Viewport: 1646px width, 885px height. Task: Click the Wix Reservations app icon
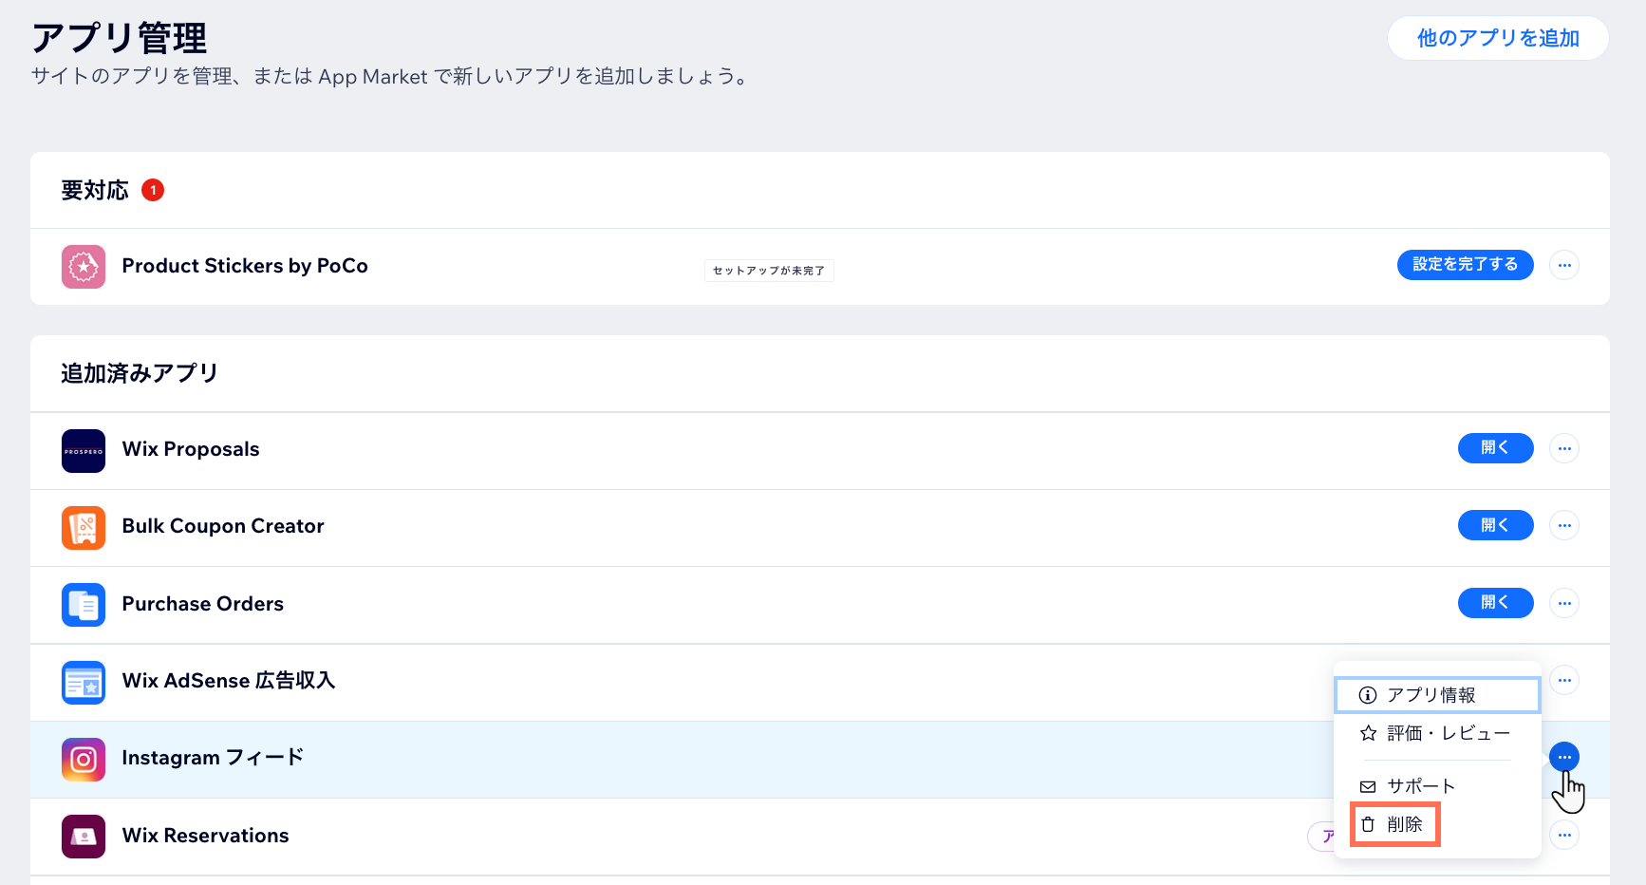(84, 837)
